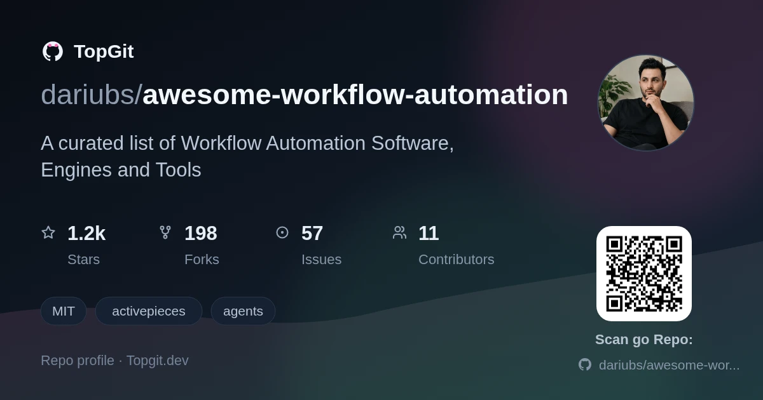Click the TopGit logo icon

[53, 51]
